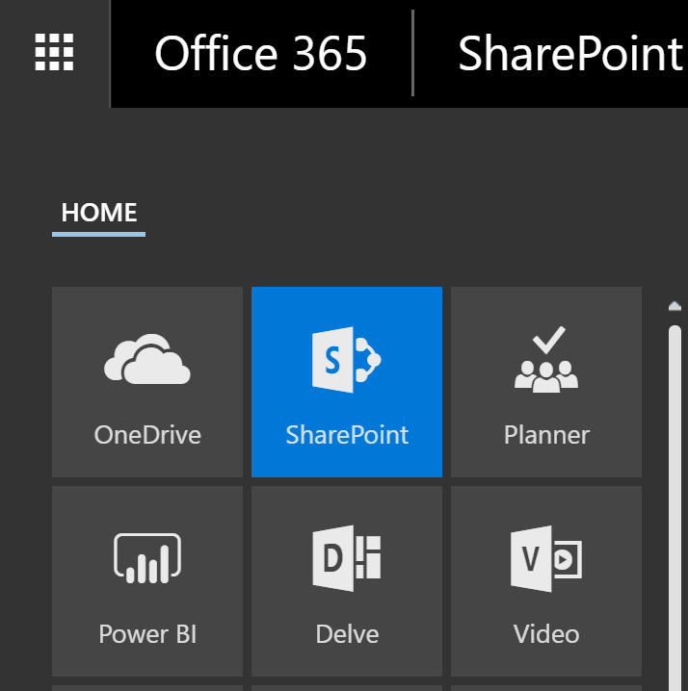The image size is (688, 691).
Task: Open the app launcher waffle icon
Action: coord(54,52)
